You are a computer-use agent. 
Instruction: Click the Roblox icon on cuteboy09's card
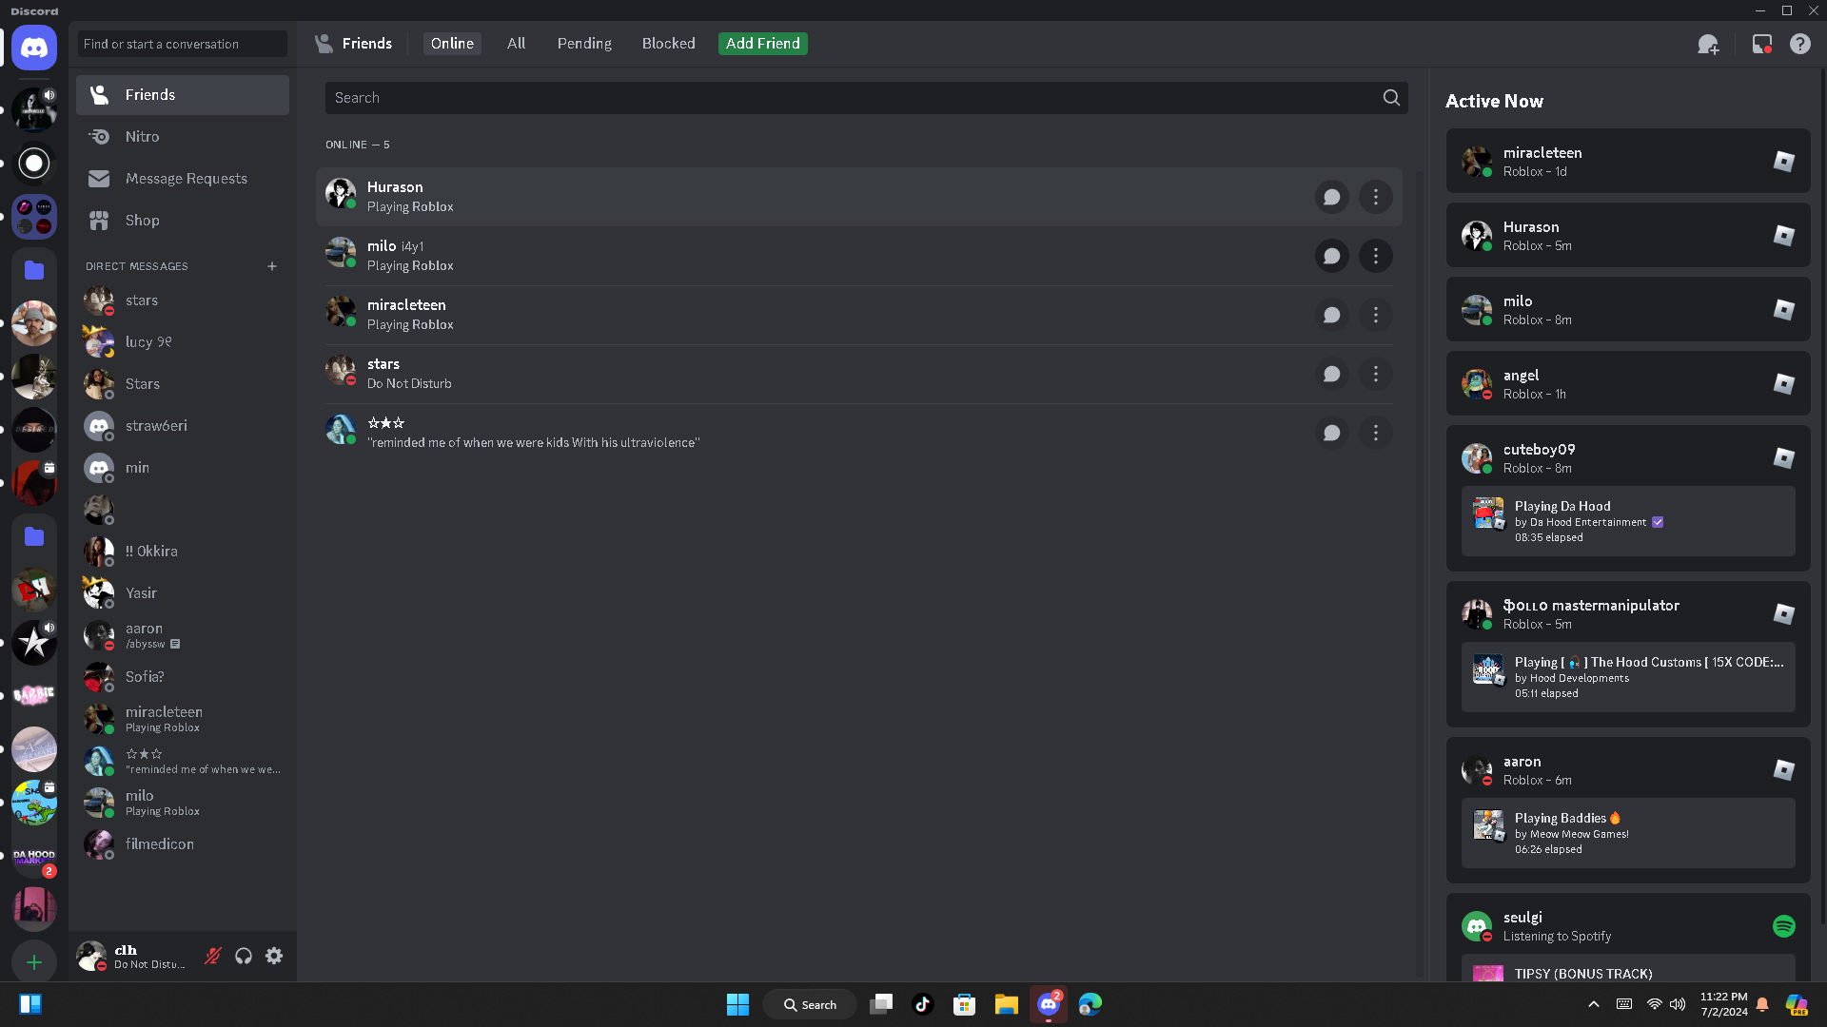pyautogui.click(x=1783, y=458)
